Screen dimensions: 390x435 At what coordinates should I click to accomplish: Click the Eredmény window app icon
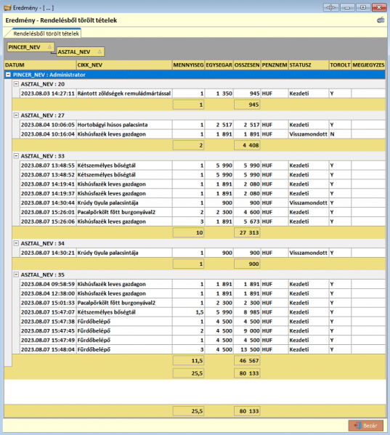(x=7, y=8)
